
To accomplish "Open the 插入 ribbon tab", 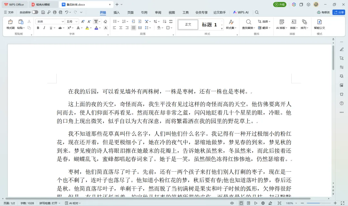I will [117, 13].
